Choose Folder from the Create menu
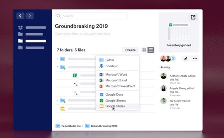The image size is (224, 138). pyautogui.click(x=117, y=60)
